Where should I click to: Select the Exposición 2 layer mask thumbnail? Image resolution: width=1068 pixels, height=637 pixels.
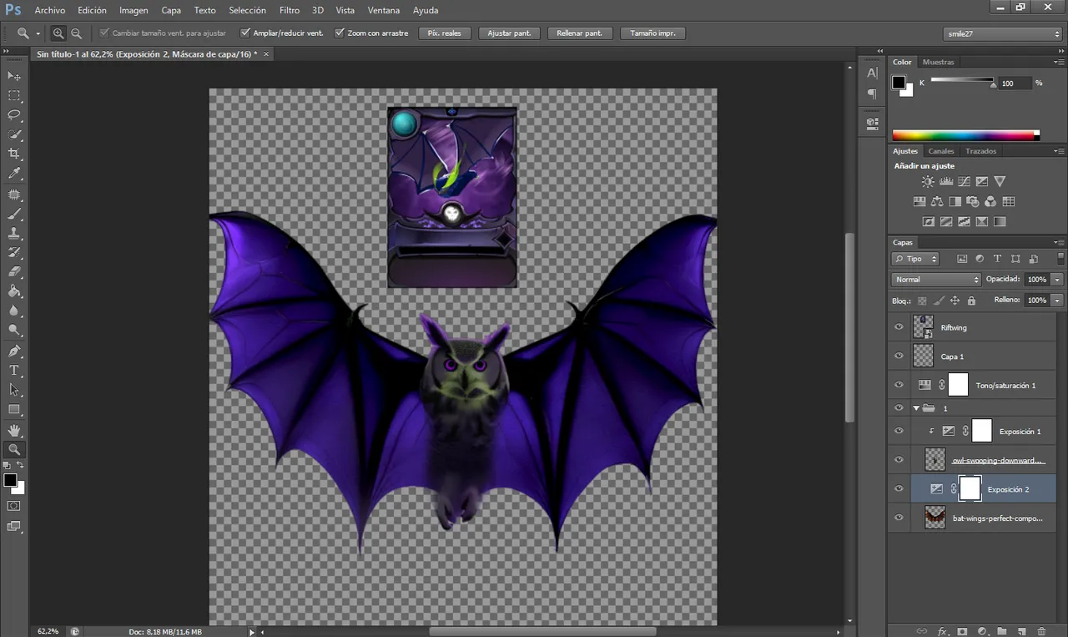pyautogui.click(x=970, y=488)
